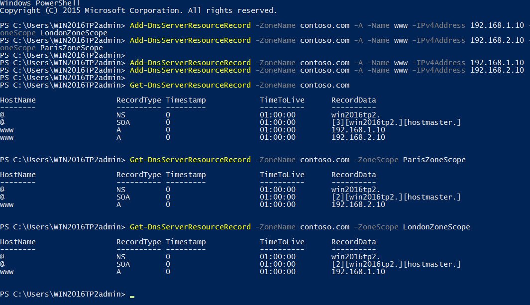Click the last PS C:\Users\WIN2016TP2admin prompt
This screenshot has height=305, width=530.
[63, 294]
